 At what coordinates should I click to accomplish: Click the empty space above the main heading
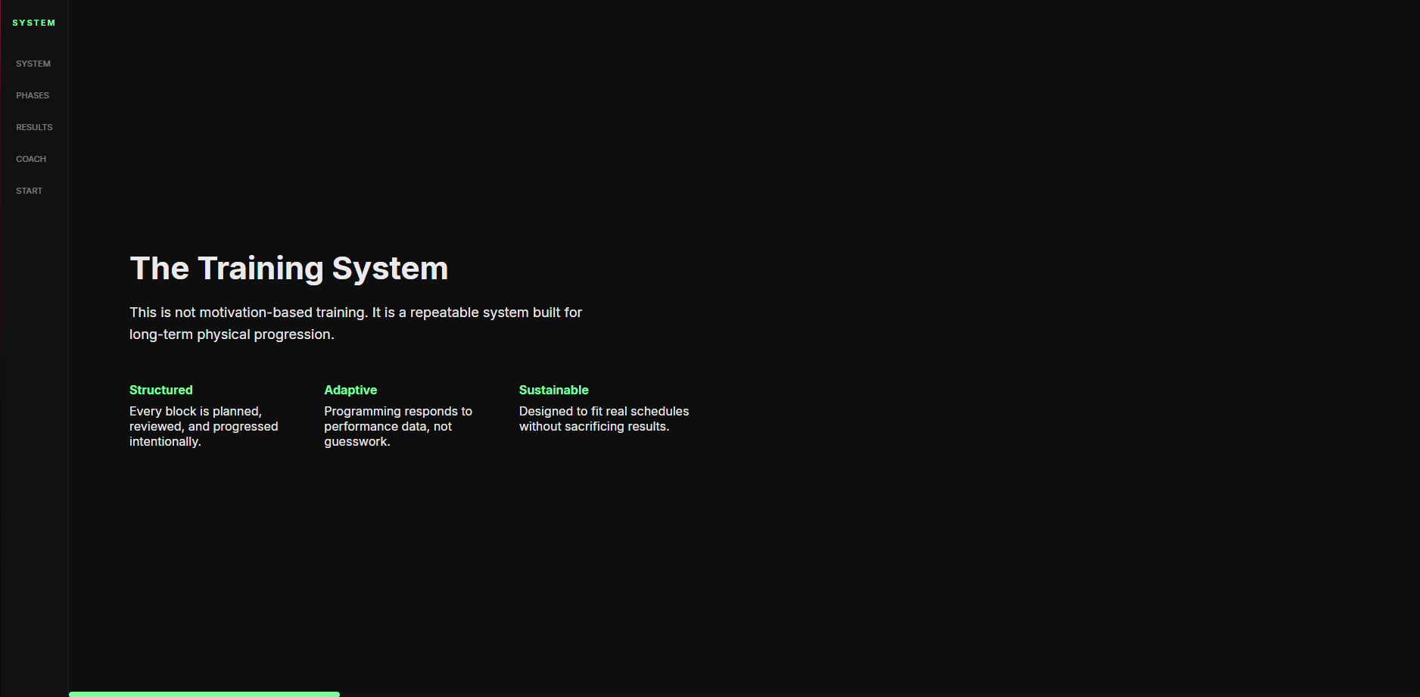pos(454,136)
